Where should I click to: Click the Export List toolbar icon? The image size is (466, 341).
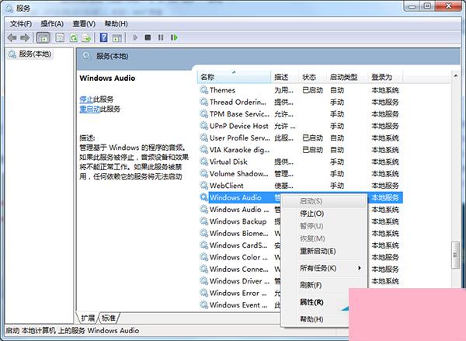pos(86,38)
